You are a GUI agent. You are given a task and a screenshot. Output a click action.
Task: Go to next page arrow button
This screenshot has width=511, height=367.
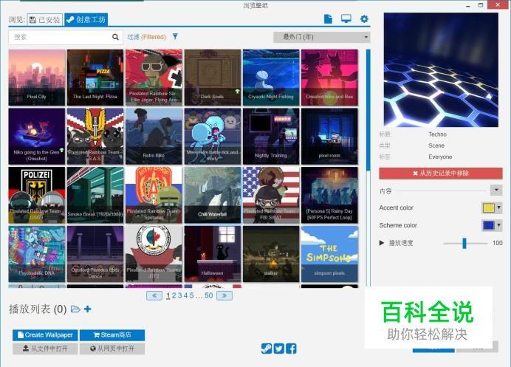[x=224, y=295]
